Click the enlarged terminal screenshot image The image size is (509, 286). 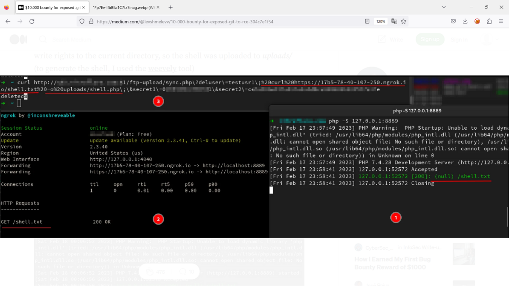[x=255, y=157]
